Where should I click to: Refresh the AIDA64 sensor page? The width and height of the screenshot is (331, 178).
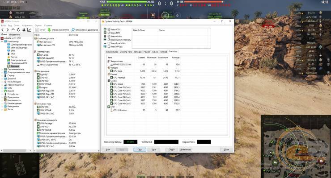click(18, 30)
